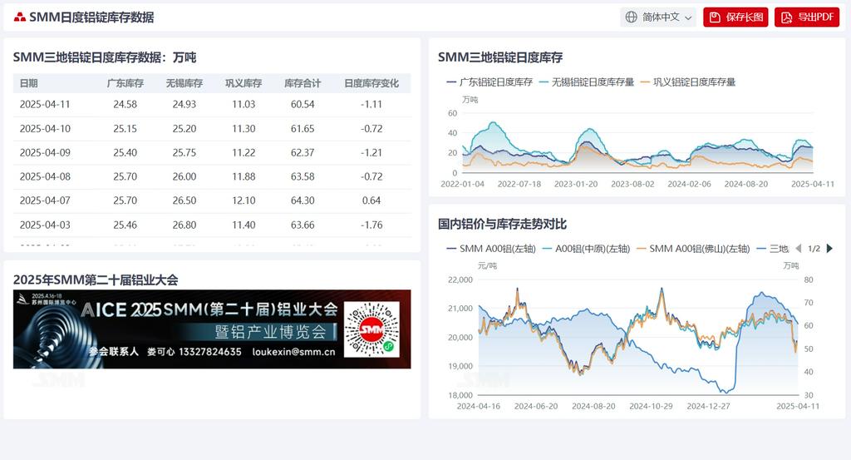The height and width of the screenshot is (460, 851).
Task: Click Gongyi inventory value 12.10
Action: click(x=243, y=200)
